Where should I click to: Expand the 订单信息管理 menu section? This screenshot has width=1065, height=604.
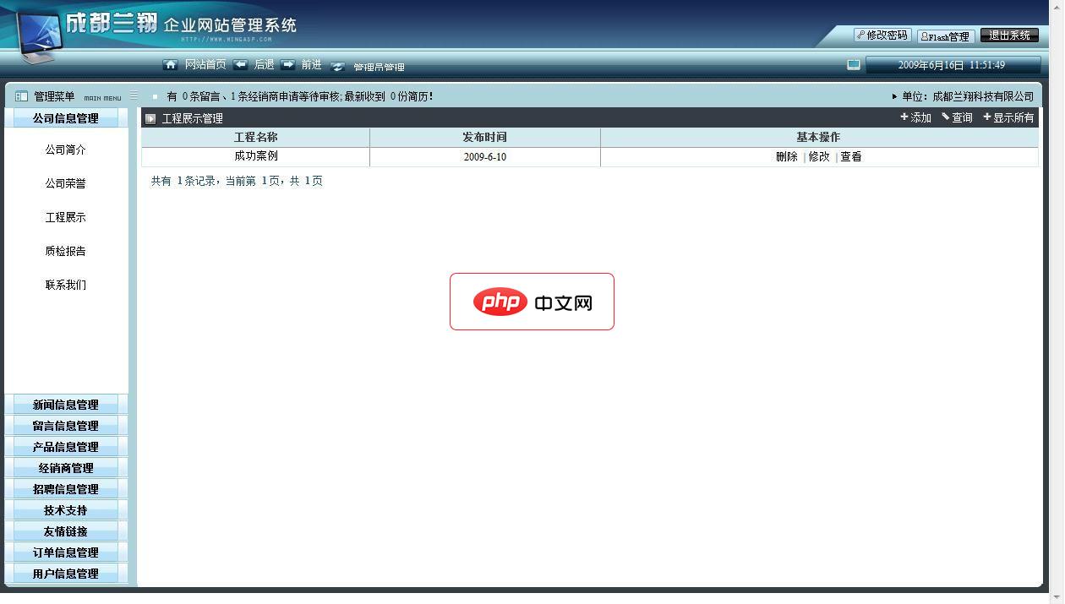(66, 552)
